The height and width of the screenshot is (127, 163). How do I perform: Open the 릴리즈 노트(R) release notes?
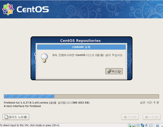(16, 117)
